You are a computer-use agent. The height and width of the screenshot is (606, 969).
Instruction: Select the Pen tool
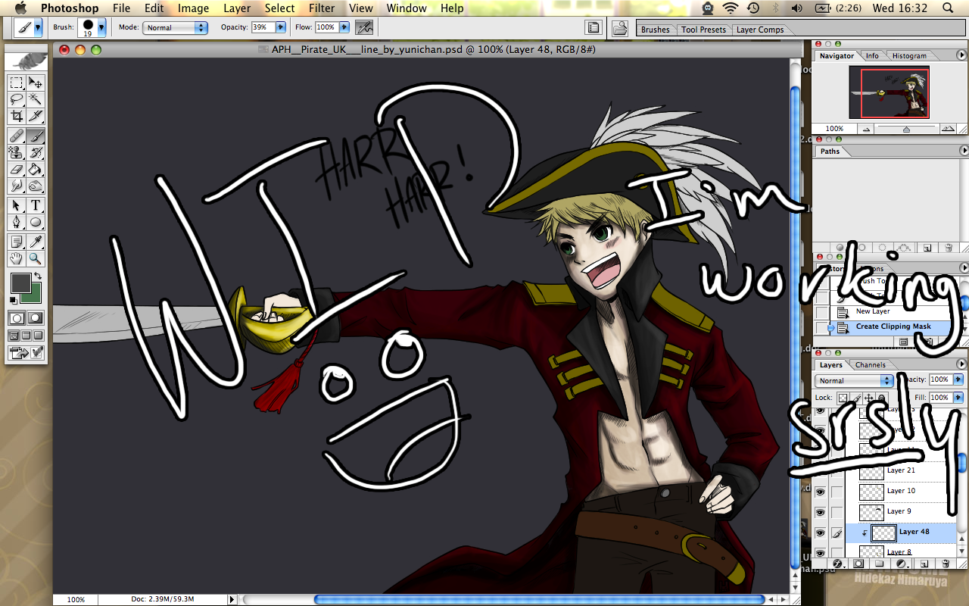(x=17, y=222)
